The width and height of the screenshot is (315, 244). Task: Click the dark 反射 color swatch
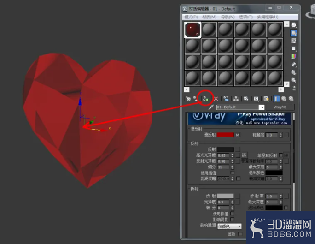click(225, 149)
